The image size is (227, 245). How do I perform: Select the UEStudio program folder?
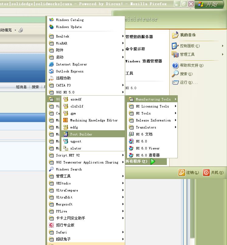(86, 183)
